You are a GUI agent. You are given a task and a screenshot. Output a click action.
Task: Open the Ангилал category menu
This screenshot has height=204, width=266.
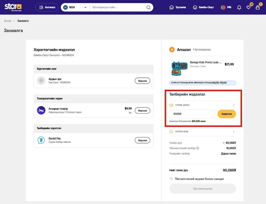pos(47,7)
